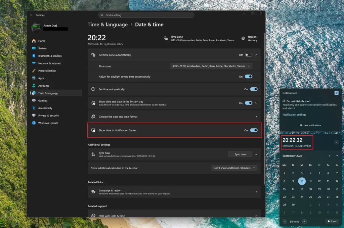Collapse the Set time zone automatically section
The image size is (344, 228).
(x=256, y=55)
